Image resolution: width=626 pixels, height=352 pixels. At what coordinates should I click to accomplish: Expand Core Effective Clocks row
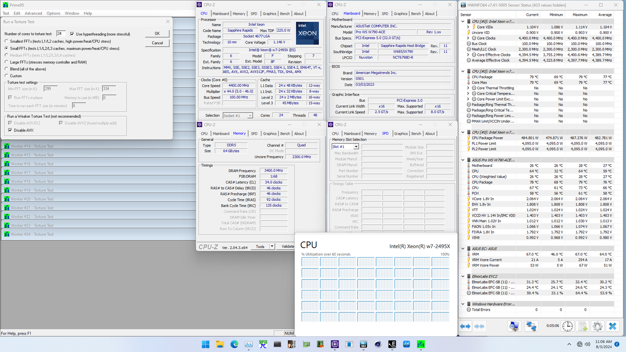click(x=467, y=55)
